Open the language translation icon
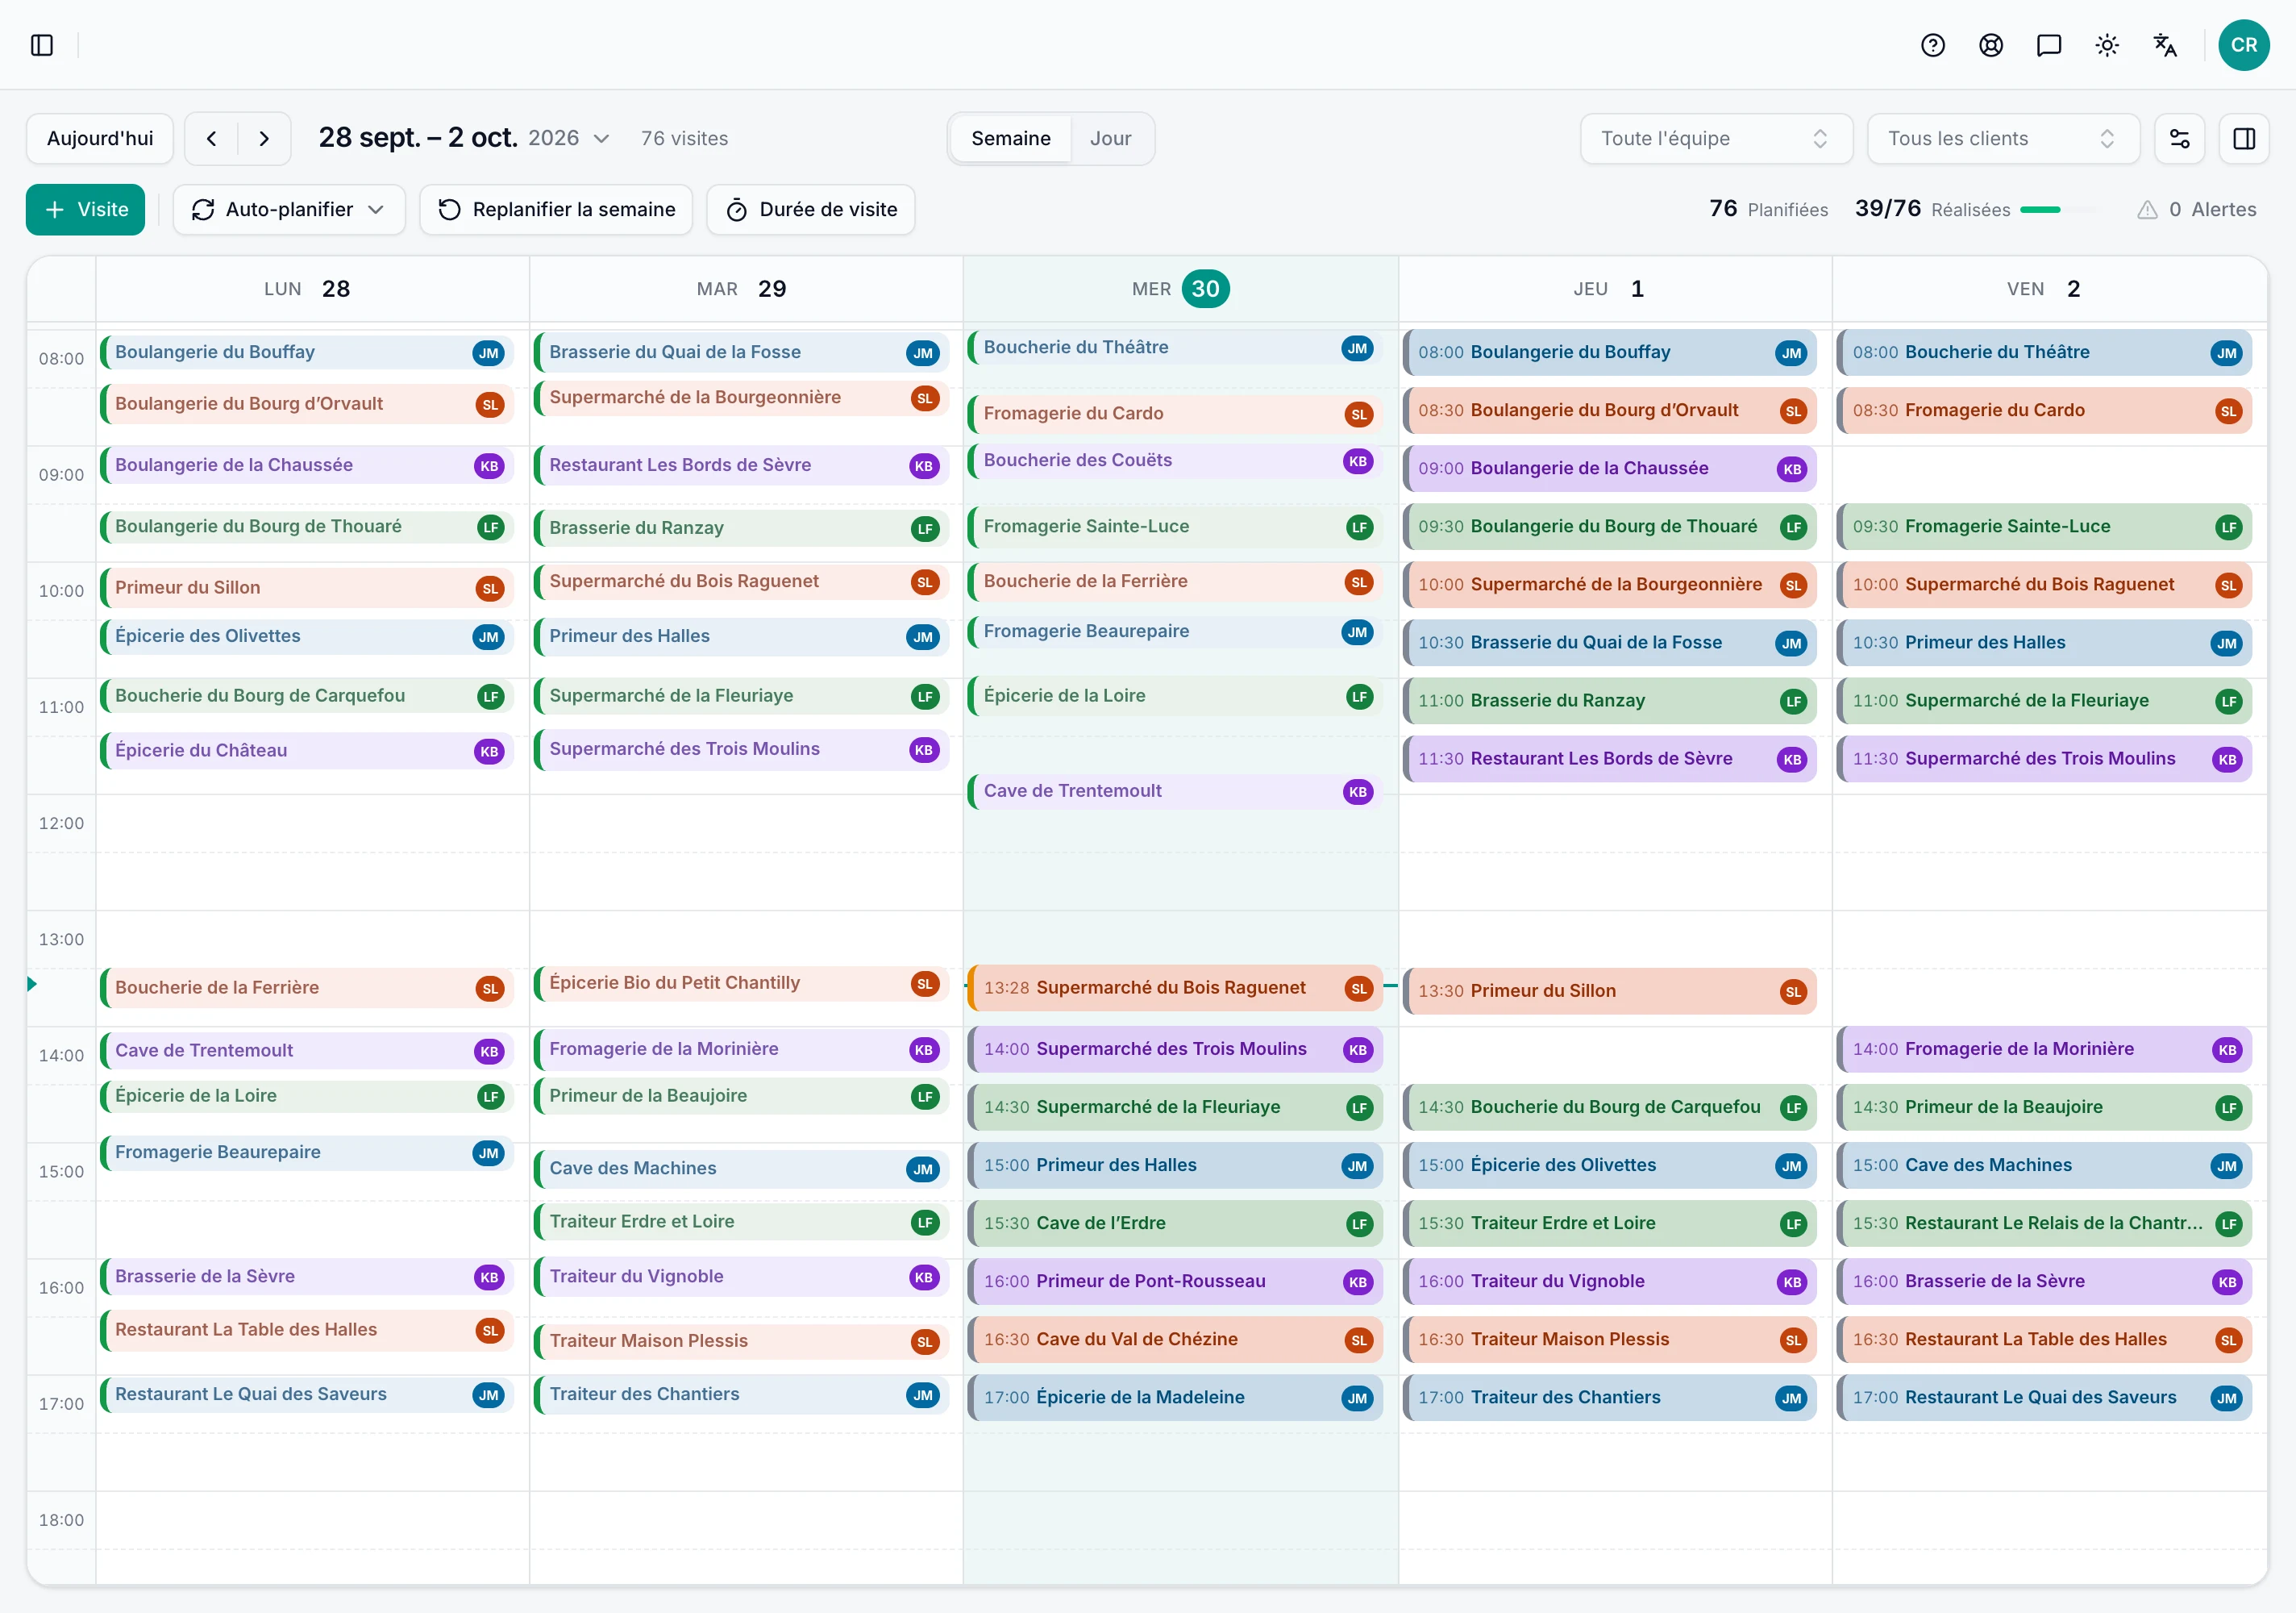This screenshot has width=2296, height=1613. pos(2165,45)
